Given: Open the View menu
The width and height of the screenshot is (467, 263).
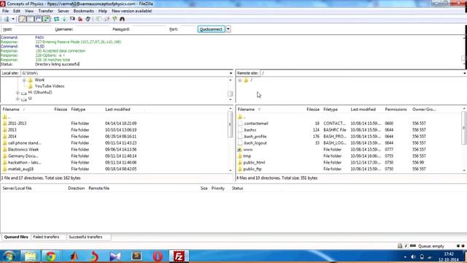Looking at the screenshot, I should click(x=29, y=11).
